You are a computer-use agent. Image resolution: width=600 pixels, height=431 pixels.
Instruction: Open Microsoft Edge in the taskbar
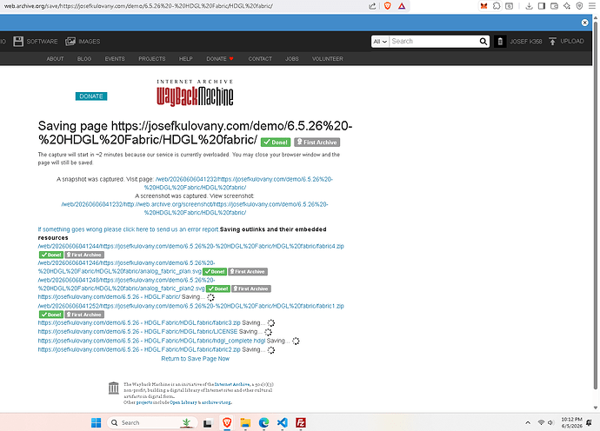pyautogui.click(x=263, y=422)
